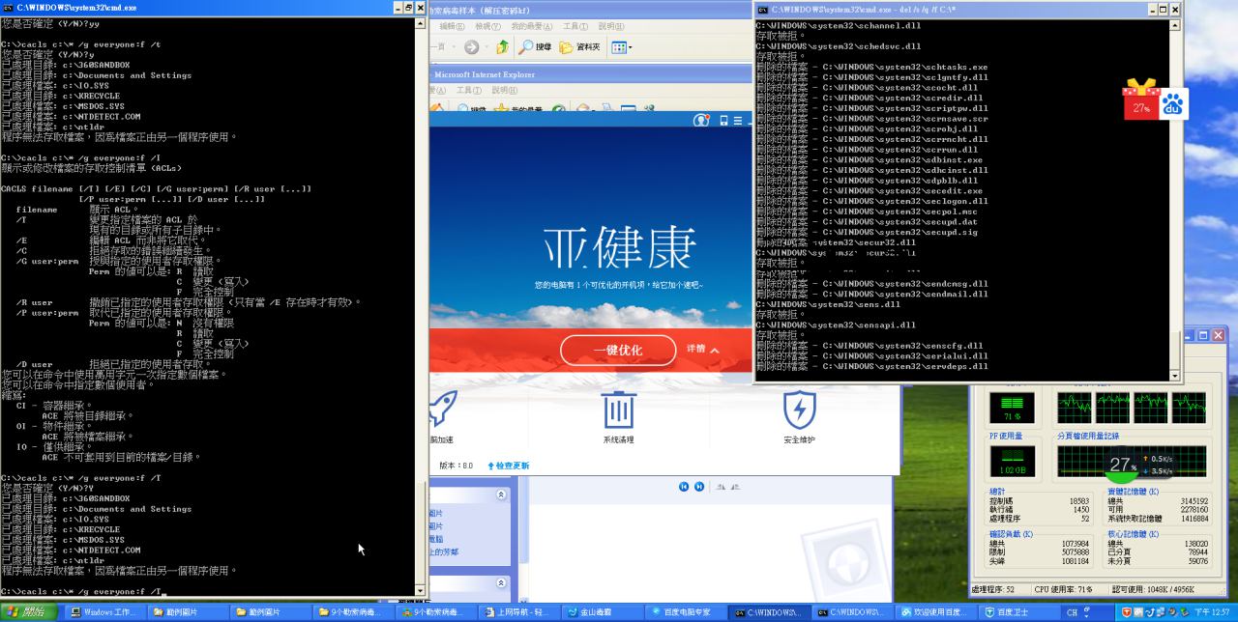Collapse the lower sidebar panel chevron
The height and width of the screenshot is (622, 1238).
click(501, 583)
